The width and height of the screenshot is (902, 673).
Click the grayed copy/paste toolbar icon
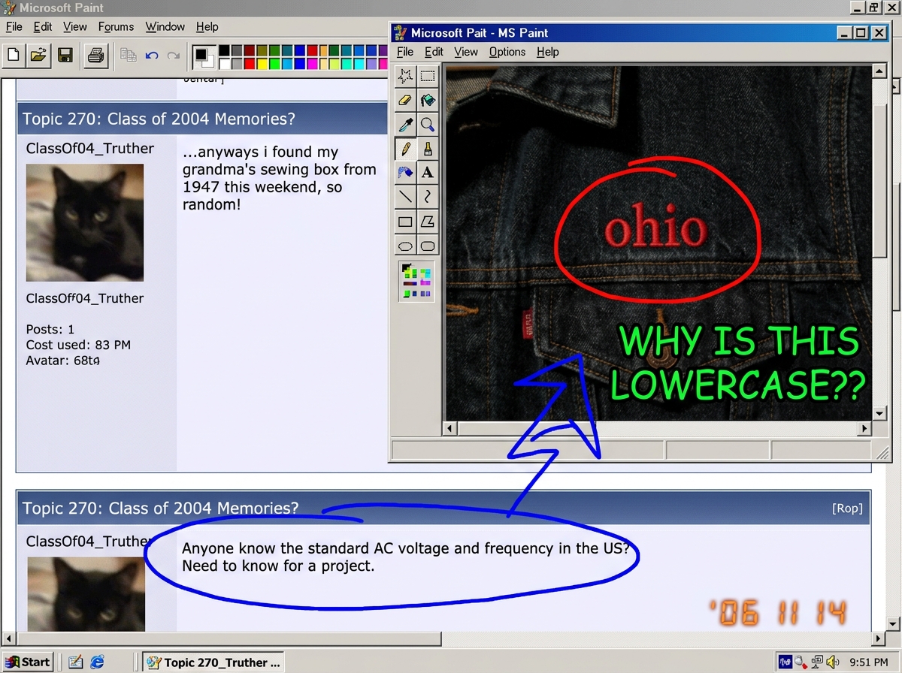pos(128,55)
